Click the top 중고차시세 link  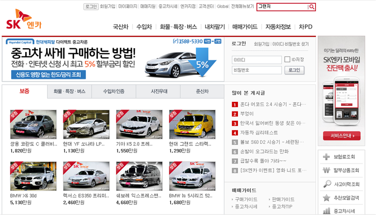[x=168, y=6]
